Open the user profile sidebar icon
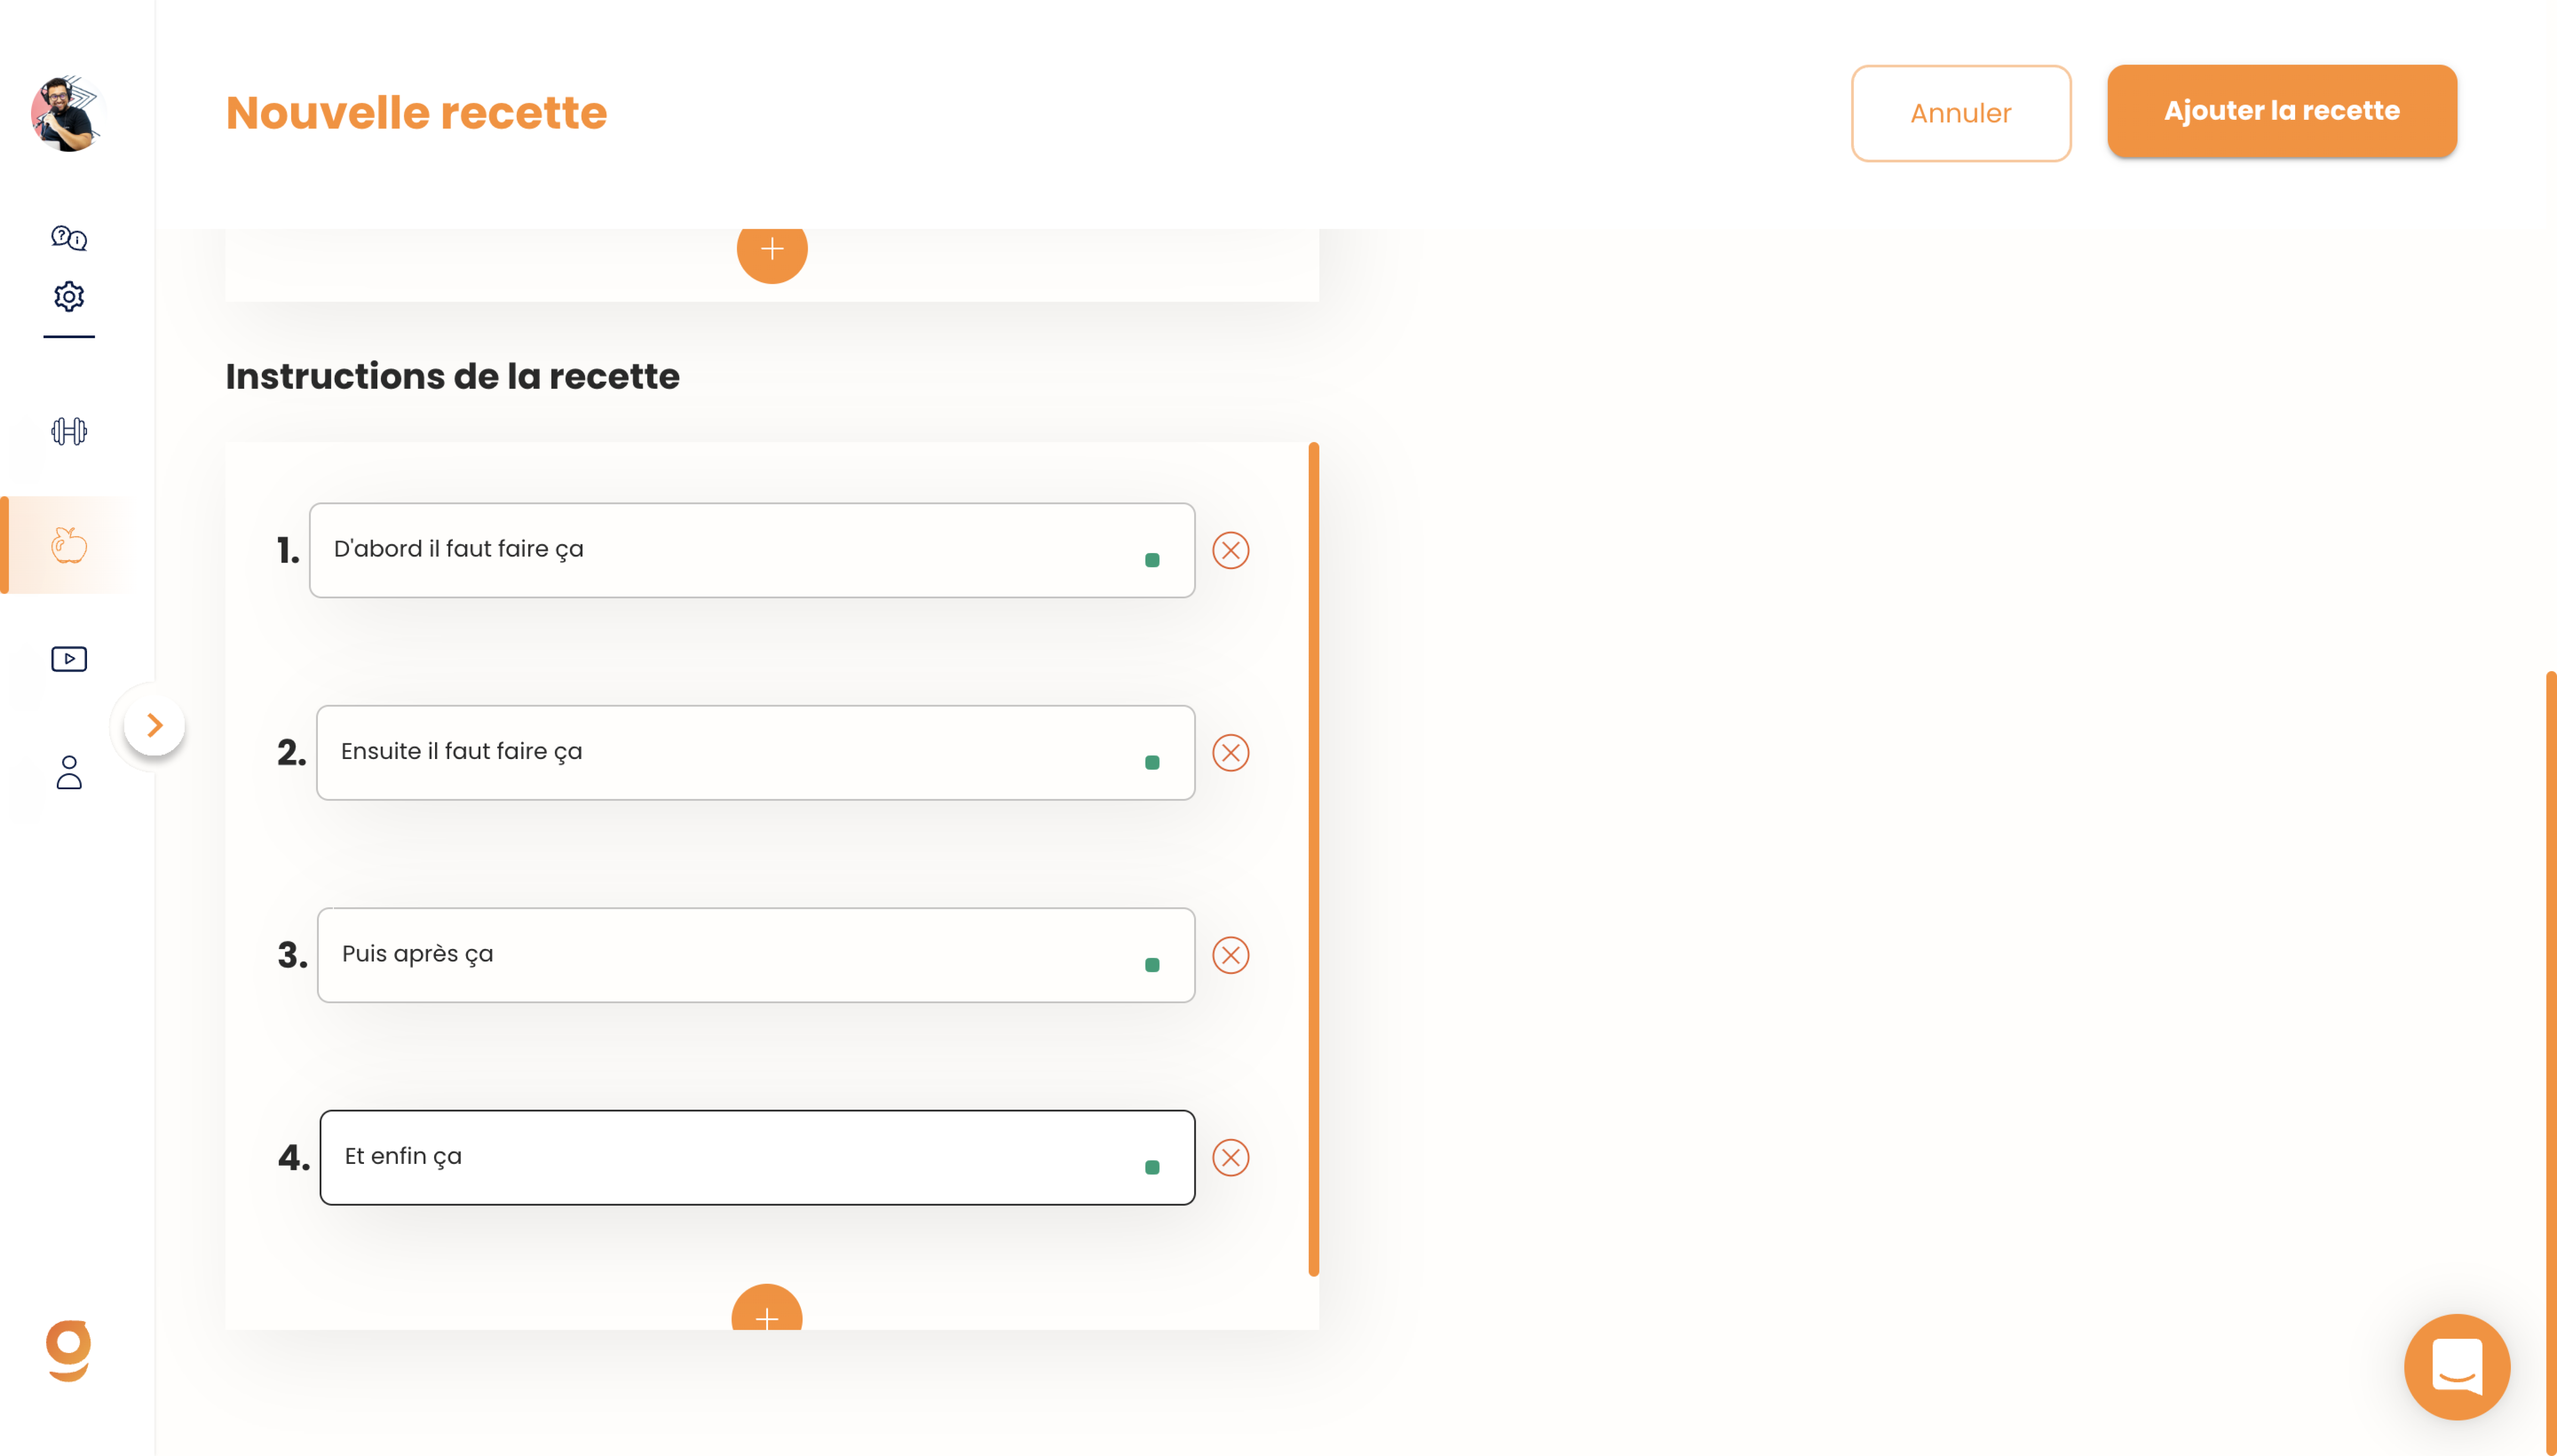Image resolution: width=2557 pixels, height=1456 pixels. click(69, 772)
